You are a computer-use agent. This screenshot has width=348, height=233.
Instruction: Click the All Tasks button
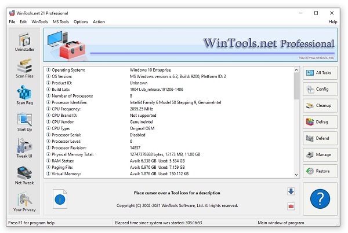click(x=320, y=73)
